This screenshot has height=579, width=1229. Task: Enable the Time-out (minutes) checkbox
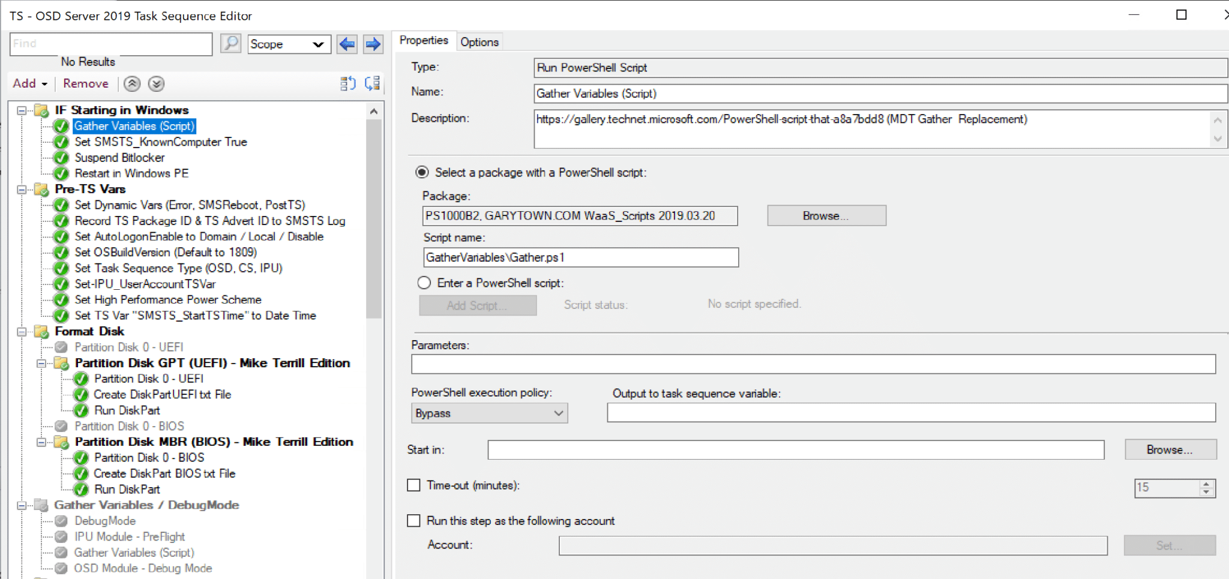pyautogui.click(x=413, y=485)
